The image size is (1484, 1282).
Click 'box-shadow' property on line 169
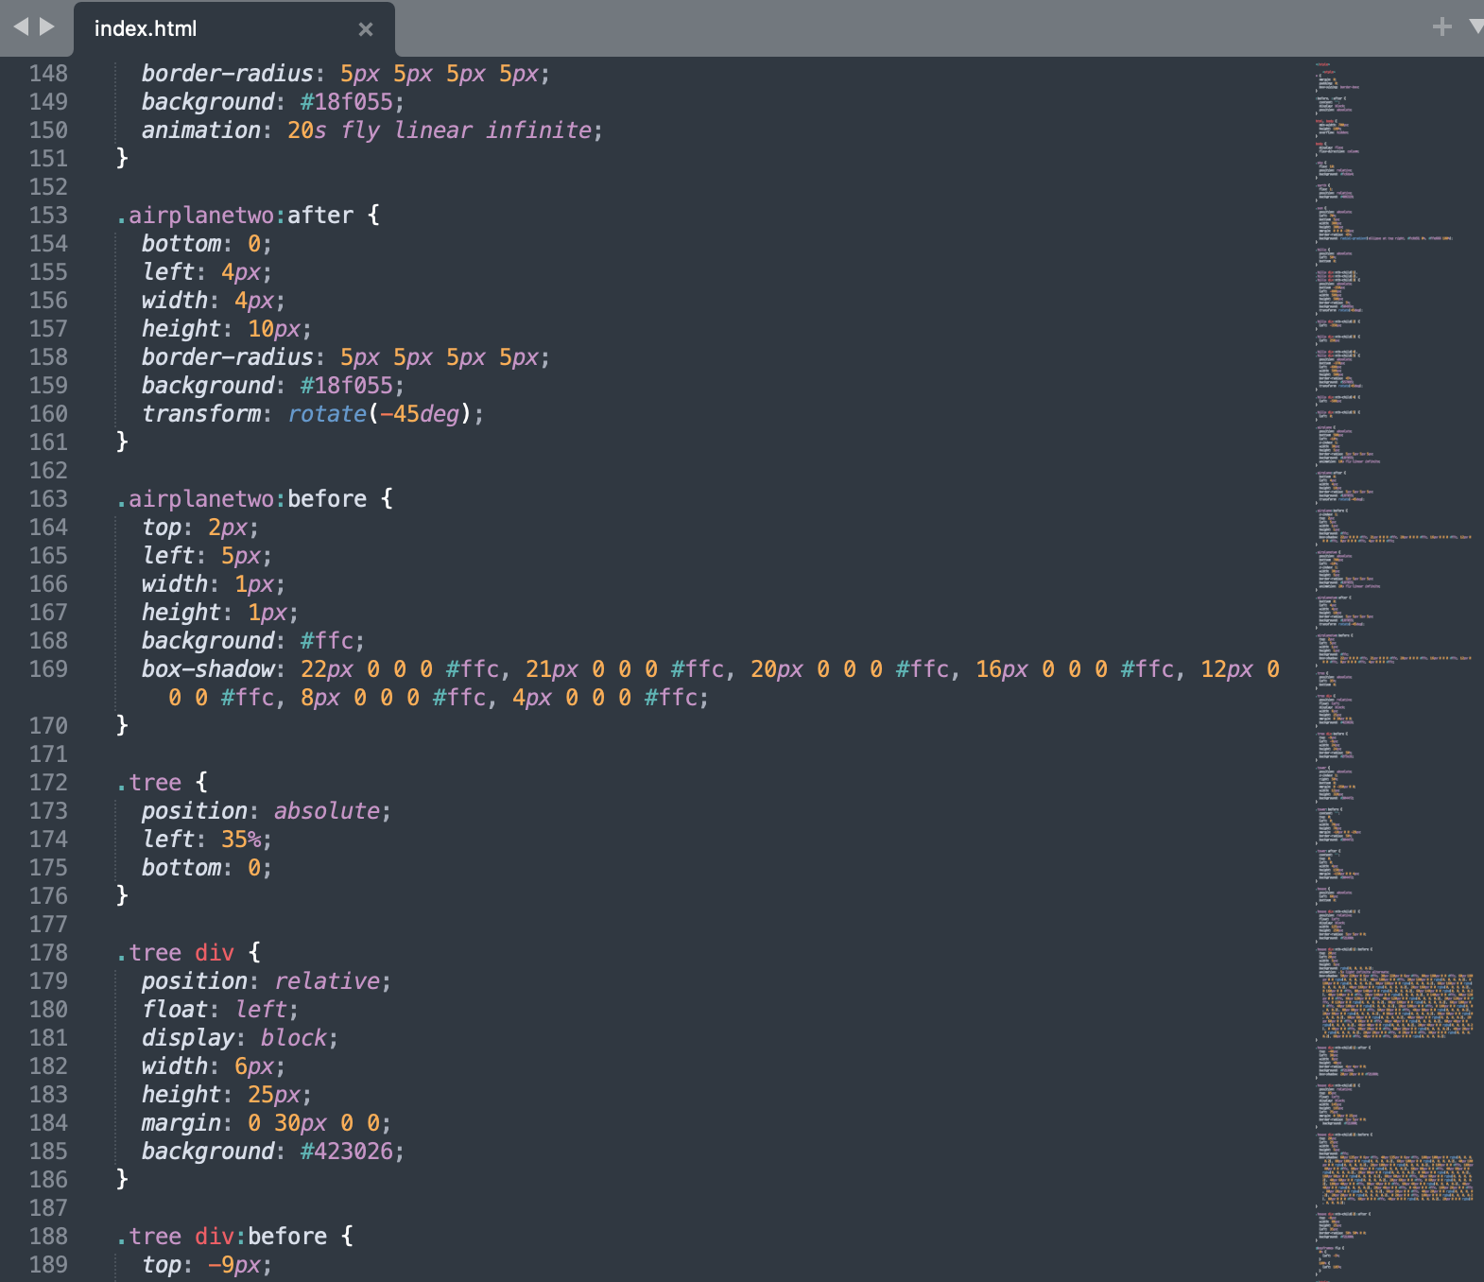tap(208, 669)
